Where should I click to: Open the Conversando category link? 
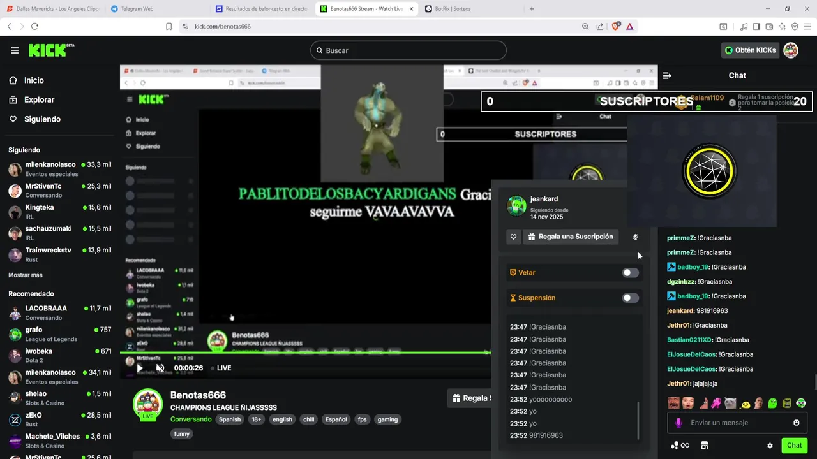click(191, 419)
